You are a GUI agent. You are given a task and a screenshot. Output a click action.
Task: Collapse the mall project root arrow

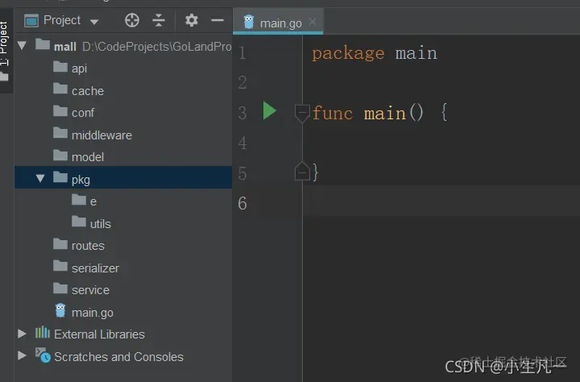coord(22,46)
